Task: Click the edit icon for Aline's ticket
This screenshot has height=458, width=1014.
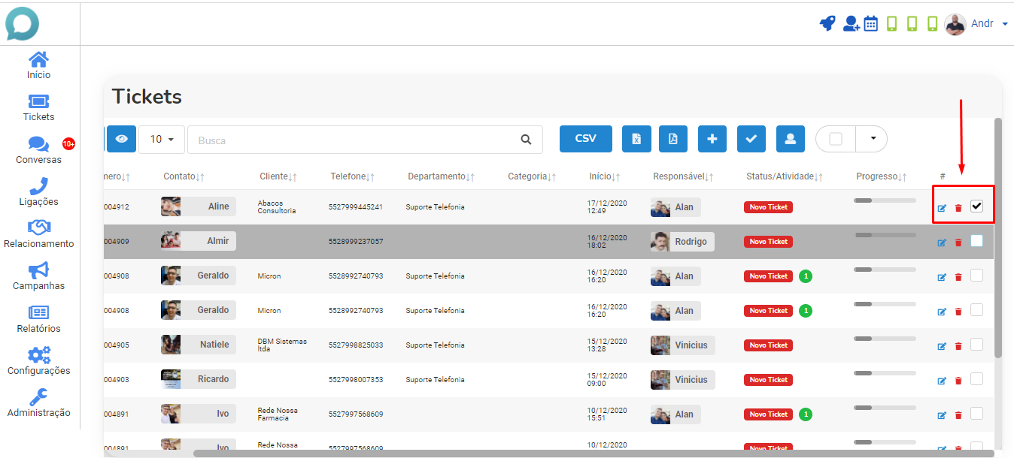Action: coord(942,208)
